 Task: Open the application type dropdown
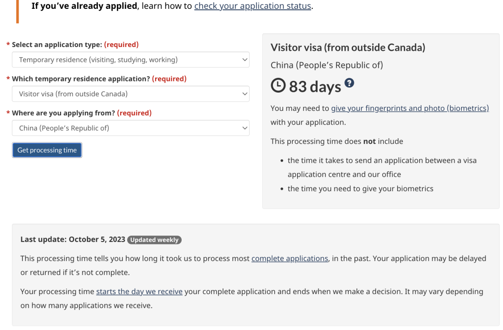(130, 60)
